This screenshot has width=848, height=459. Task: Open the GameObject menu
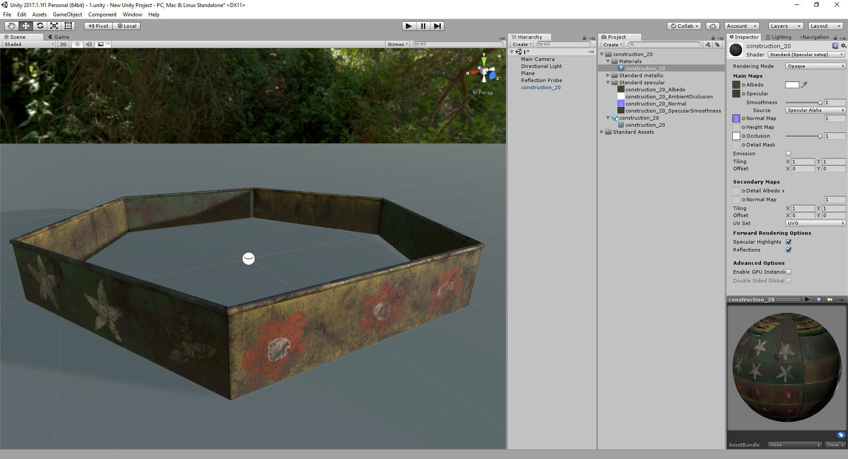tap(68, 15)
